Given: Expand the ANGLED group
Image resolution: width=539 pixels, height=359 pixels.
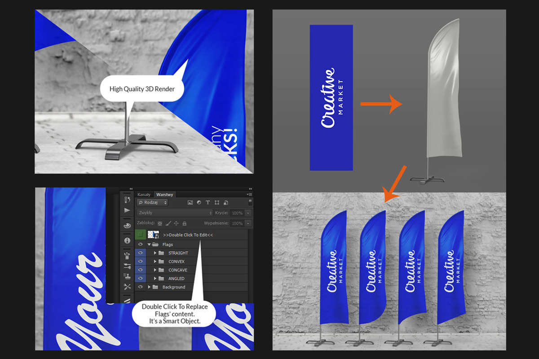Looking at the screenshot, I should [155, 278].
